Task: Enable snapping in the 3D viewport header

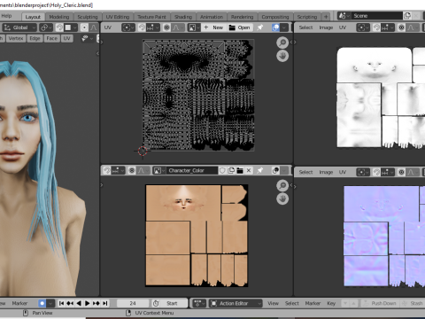Action: [x=59, y=27]
